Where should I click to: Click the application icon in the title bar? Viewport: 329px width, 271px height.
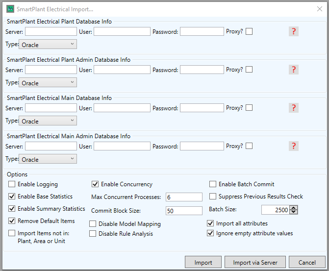(10, 9)
